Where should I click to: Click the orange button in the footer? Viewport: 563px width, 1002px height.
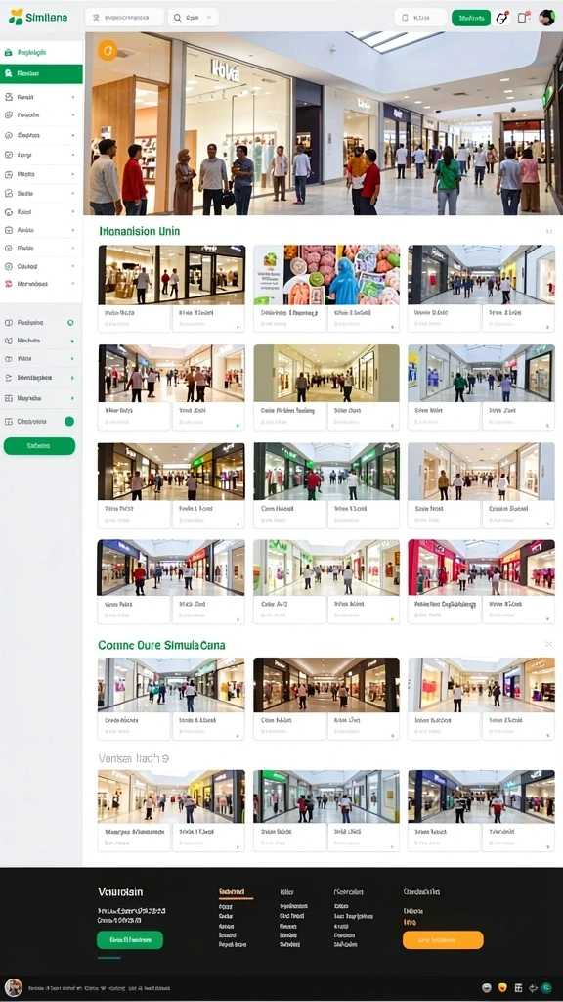click(x=443, y=940)
